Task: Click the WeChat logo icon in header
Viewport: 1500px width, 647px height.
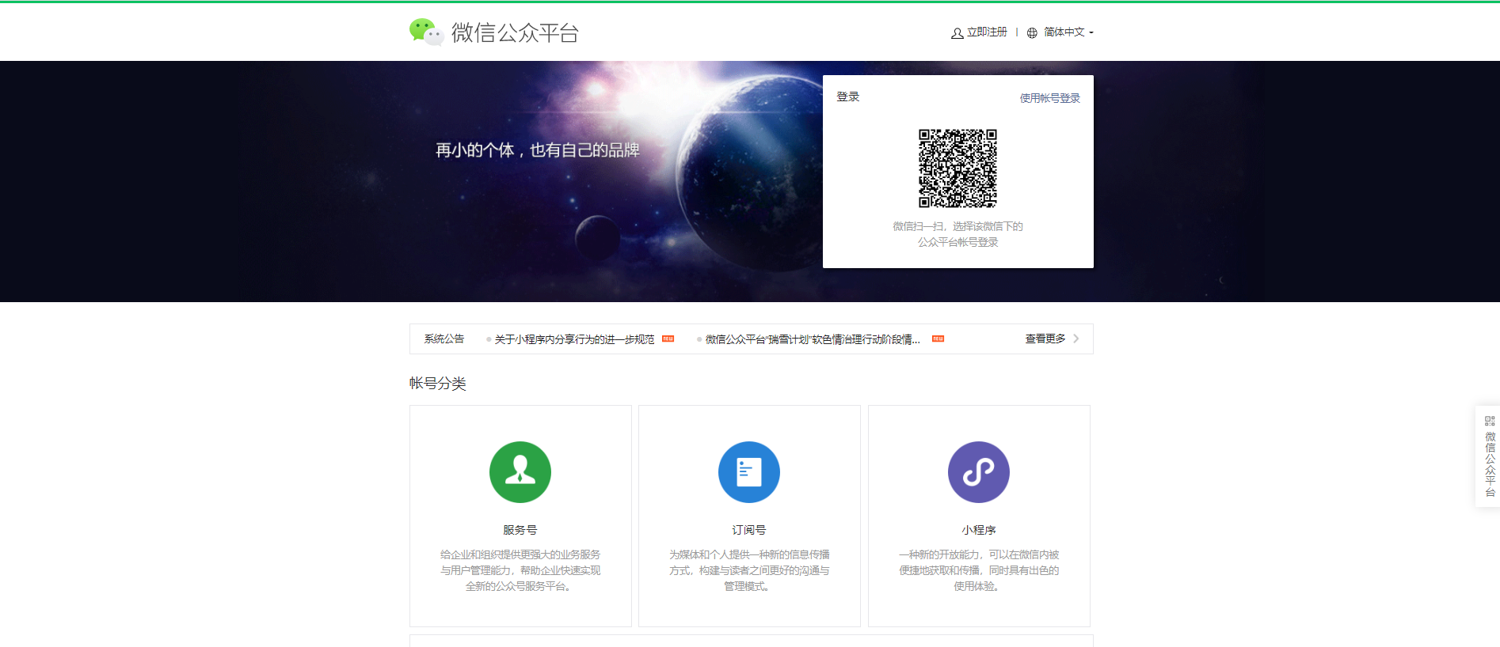Action: (426, 32)
